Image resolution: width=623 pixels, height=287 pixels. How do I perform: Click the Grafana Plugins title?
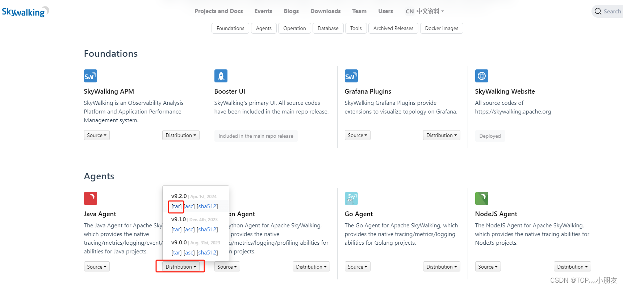pyautogui.click(x=368, y=91)
